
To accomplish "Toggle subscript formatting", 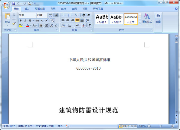I will [x=42, y=21].
